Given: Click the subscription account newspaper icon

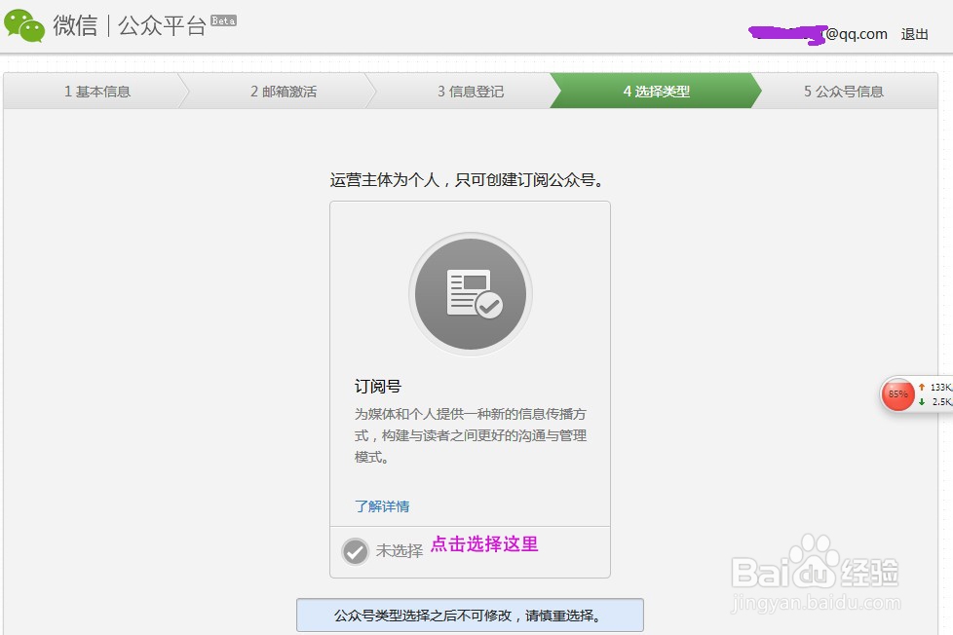Looking at the screenshot, I should [x=471, y=294].
